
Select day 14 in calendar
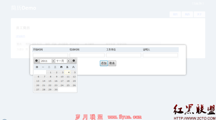point(43,81)
